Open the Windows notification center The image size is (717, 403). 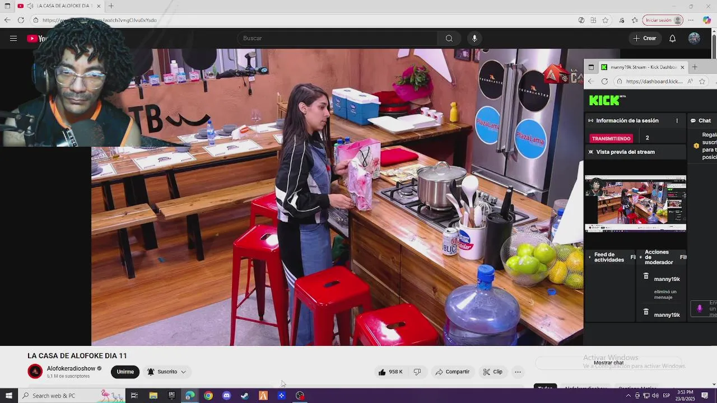point(705,396)
